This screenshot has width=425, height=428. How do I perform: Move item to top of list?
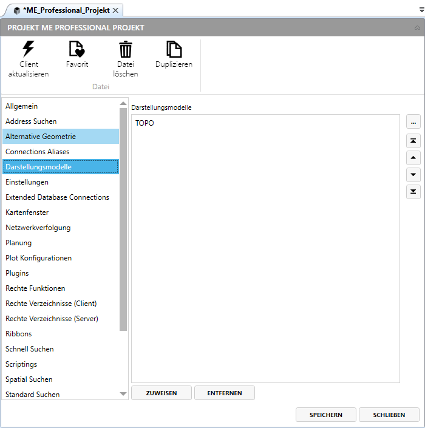pos(413,141)
